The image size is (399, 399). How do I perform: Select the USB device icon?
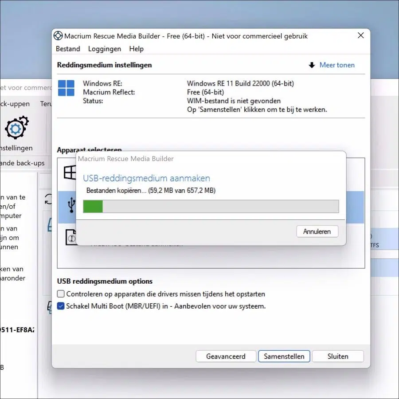point(71,205)
